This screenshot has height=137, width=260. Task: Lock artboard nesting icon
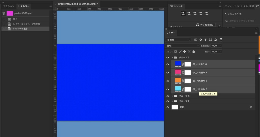coord(189,52)
